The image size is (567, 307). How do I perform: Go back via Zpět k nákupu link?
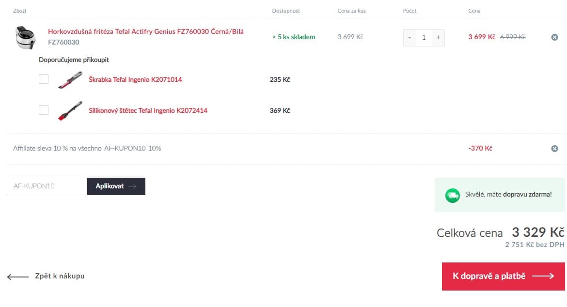coord(60,276)
